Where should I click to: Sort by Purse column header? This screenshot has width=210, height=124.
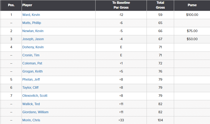[192, 5]
